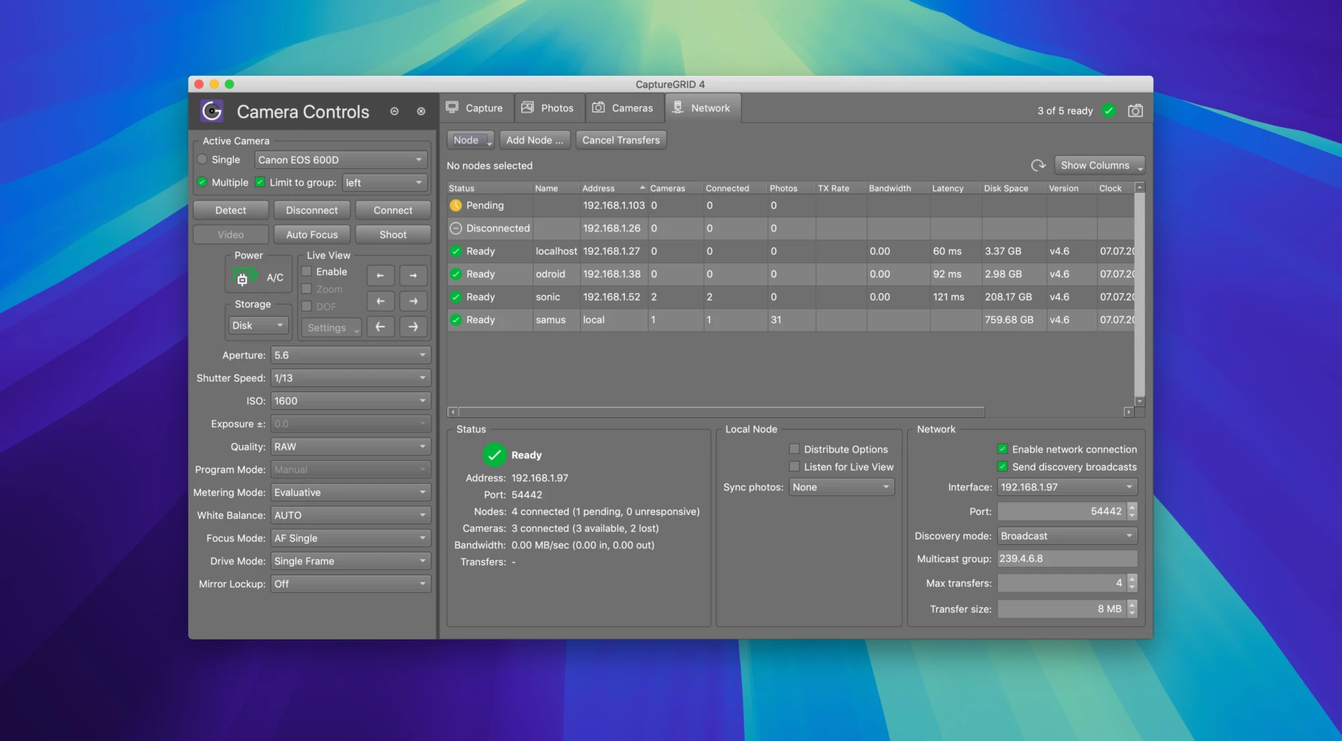Enable Live View checkbox

(307, 271)
